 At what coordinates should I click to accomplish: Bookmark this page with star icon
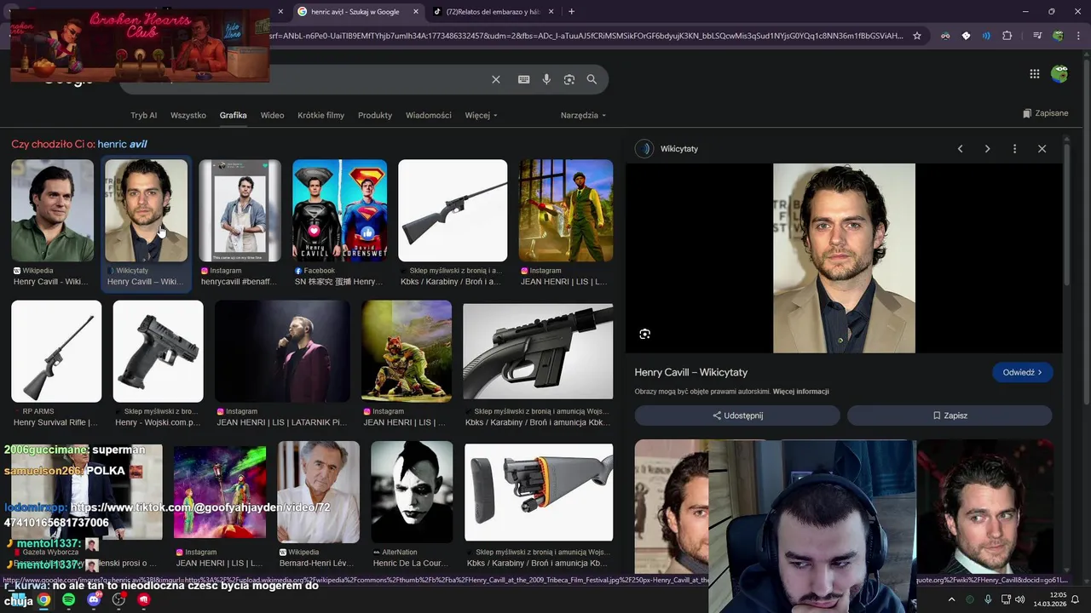pos(917,36)
